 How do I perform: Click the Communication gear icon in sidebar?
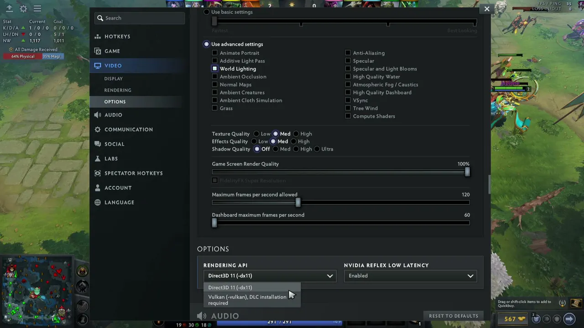(x=98, y=129)
